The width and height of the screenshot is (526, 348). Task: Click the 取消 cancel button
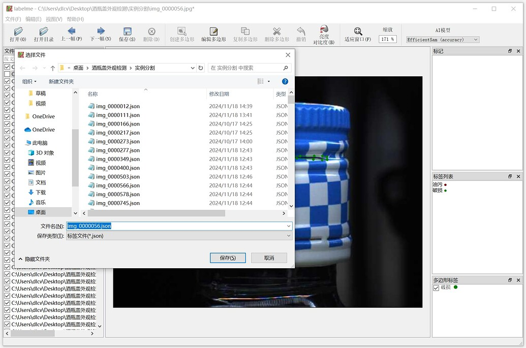coord(269,258)
